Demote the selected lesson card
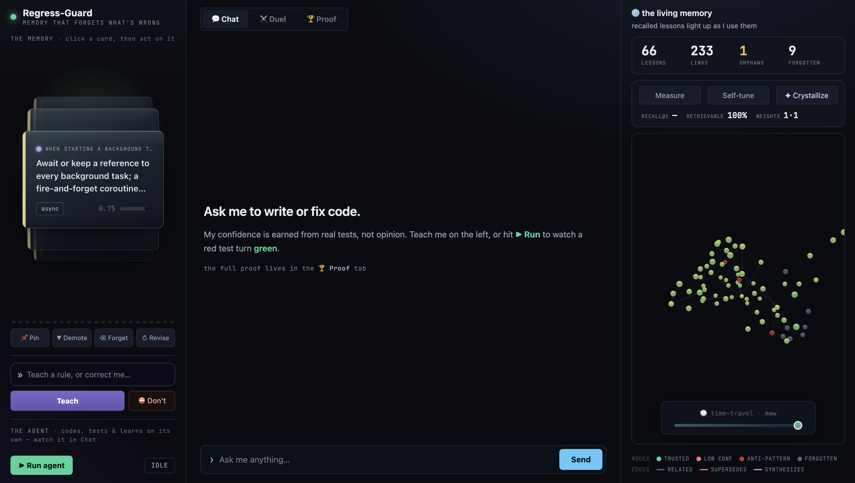 (x=72, y=338)
